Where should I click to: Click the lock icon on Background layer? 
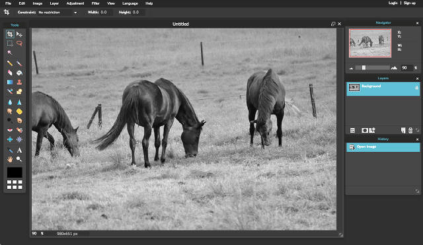416,87
